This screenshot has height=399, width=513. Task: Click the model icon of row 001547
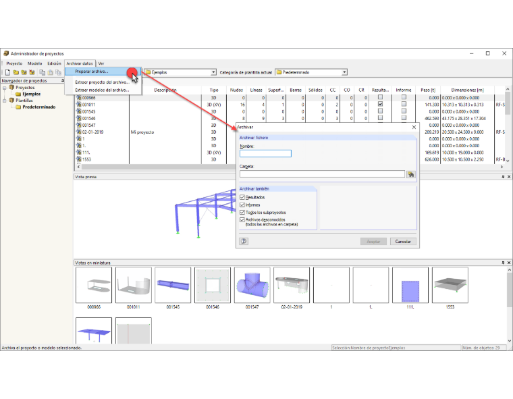point(78,125)
